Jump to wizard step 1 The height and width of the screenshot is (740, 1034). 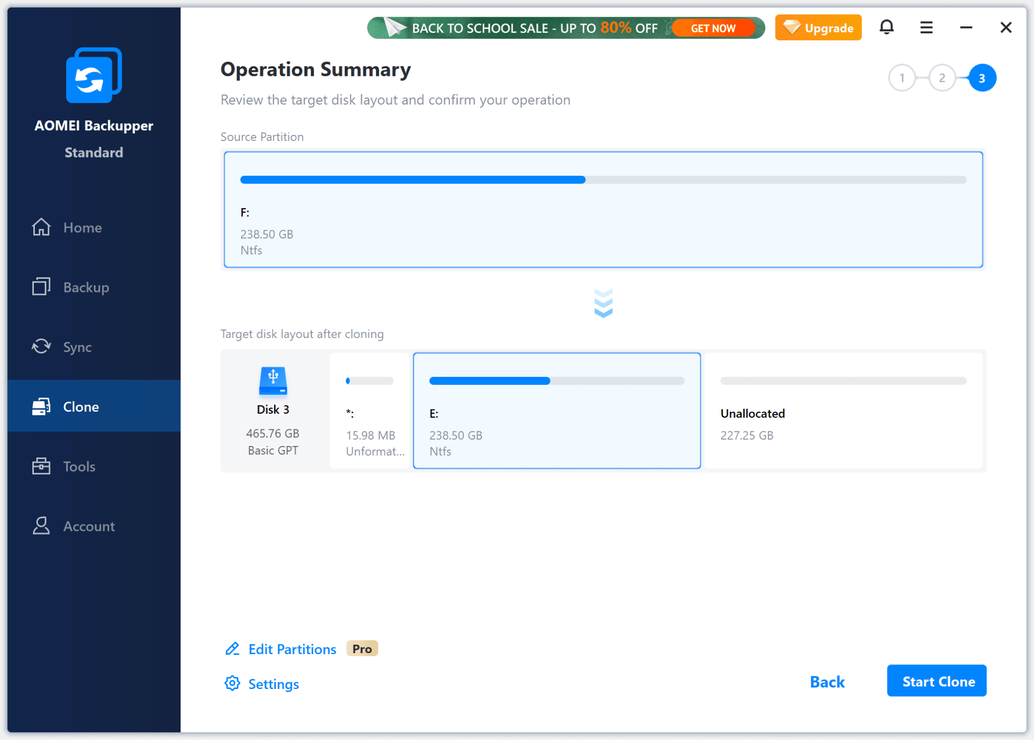click(x=902, y=78)
